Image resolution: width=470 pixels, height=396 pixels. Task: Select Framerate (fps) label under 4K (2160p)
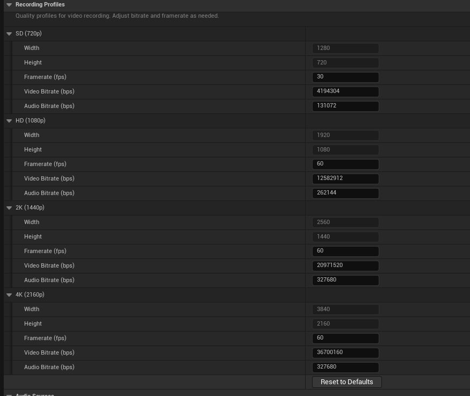[x=45, y=338]
